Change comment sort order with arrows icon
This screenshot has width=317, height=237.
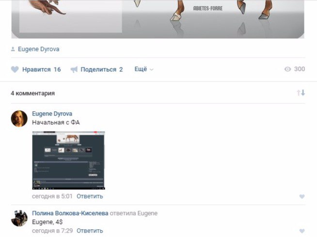(301, 93)
